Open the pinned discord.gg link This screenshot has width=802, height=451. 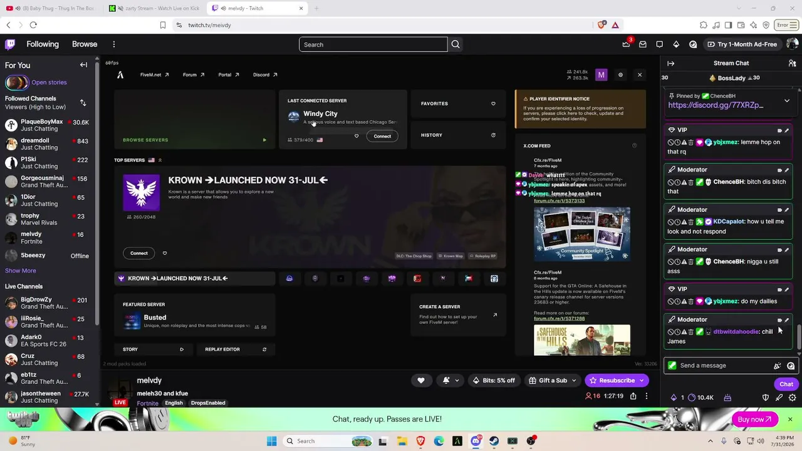pos(716,105)
